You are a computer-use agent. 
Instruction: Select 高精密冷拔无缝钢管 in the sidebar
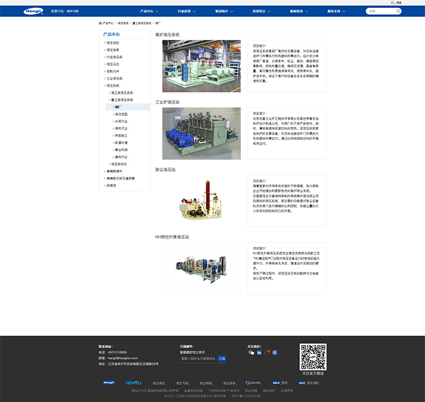pyautogui.click(x=120, y=178)
